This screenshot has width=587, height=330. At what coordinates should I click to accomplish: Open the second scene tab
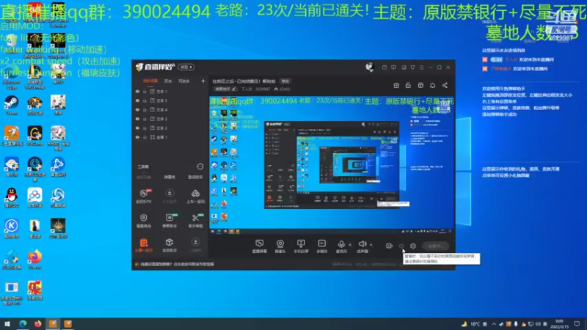[168, 81]
